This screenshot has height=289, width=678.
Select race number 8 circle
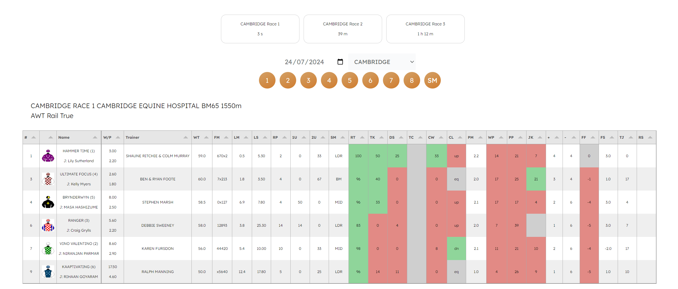click(x=412, y=80)
